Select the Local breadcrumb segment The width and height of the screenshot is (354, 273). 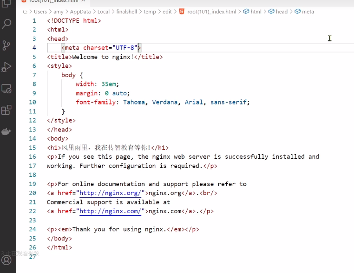[104, 12]
